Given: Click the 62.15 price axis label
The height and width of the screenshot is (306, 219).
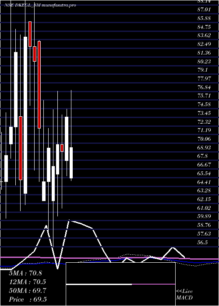Looking at the screenshot, I should [x=204, y=199].
